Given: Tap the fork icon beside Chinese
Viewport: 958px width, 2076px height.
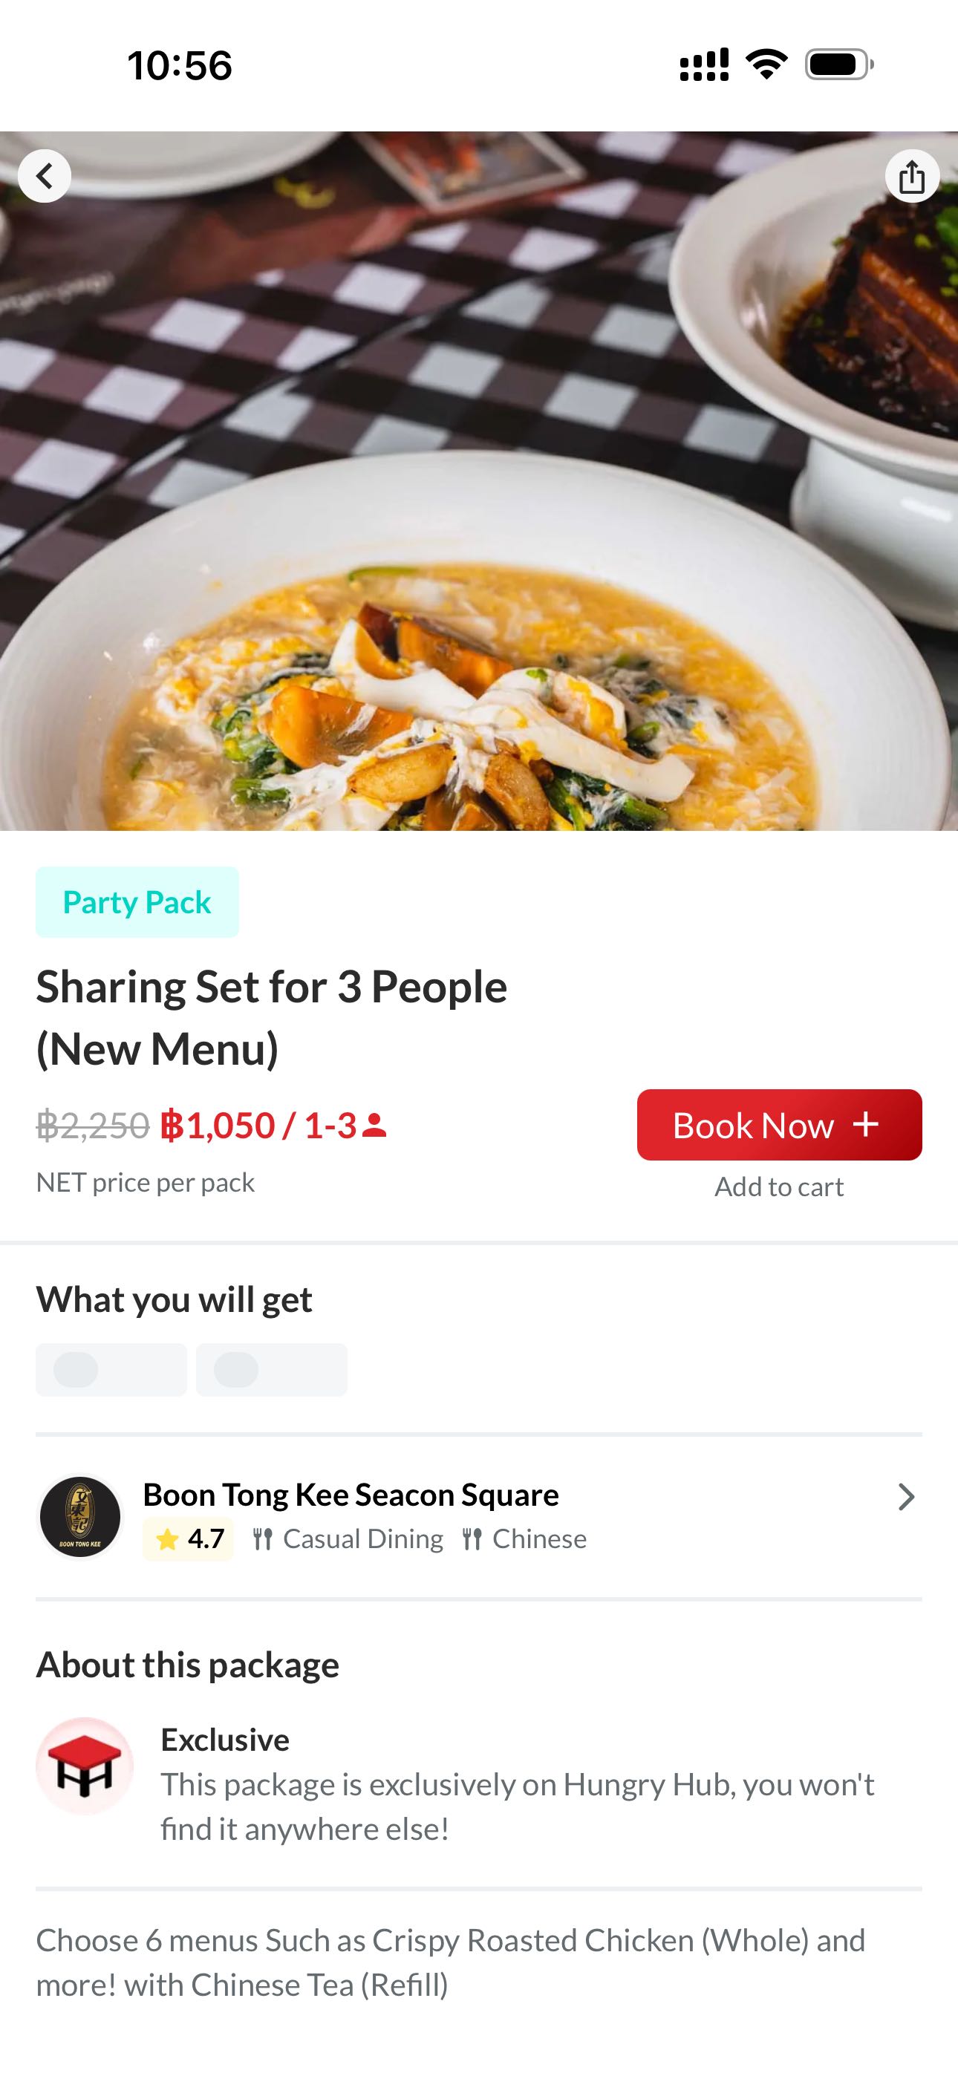Looking at the screenshot, I should click(x=472, y=1539).
